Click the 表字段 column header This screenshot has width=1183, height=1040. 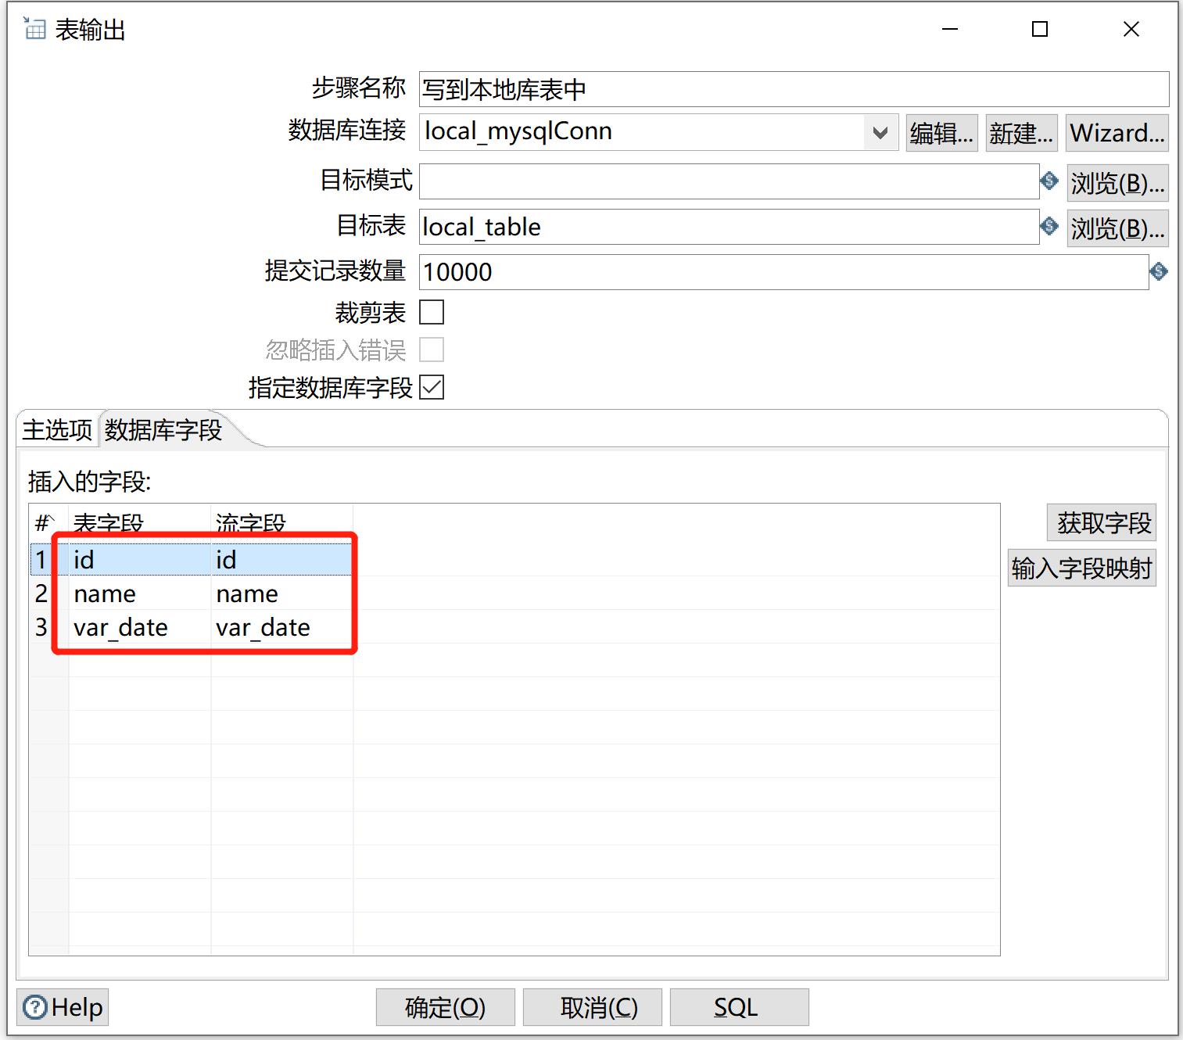[x=140, y=522]
